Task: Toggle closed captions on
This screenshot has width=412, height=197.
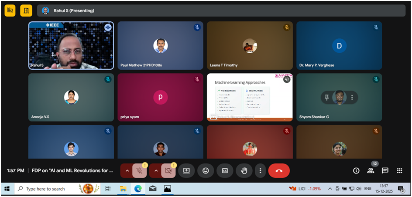Action: 225,170
